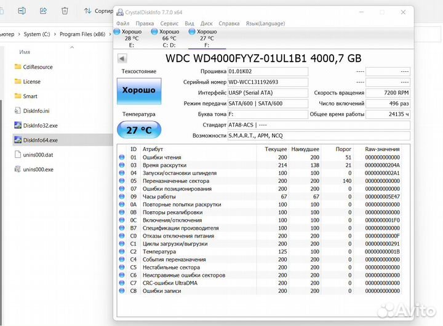Select the Нестабильные сектора row
Image resolution: width=443 pixels, height=326 pixels.
pos(260,267)
